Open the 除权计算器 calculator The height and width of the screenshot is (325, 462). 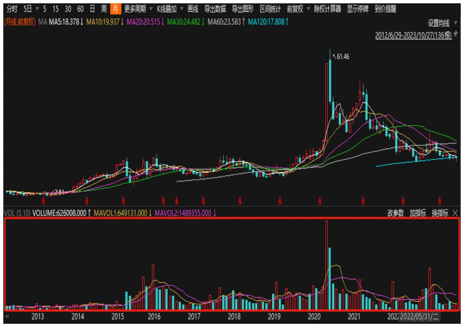click(327, 9)
